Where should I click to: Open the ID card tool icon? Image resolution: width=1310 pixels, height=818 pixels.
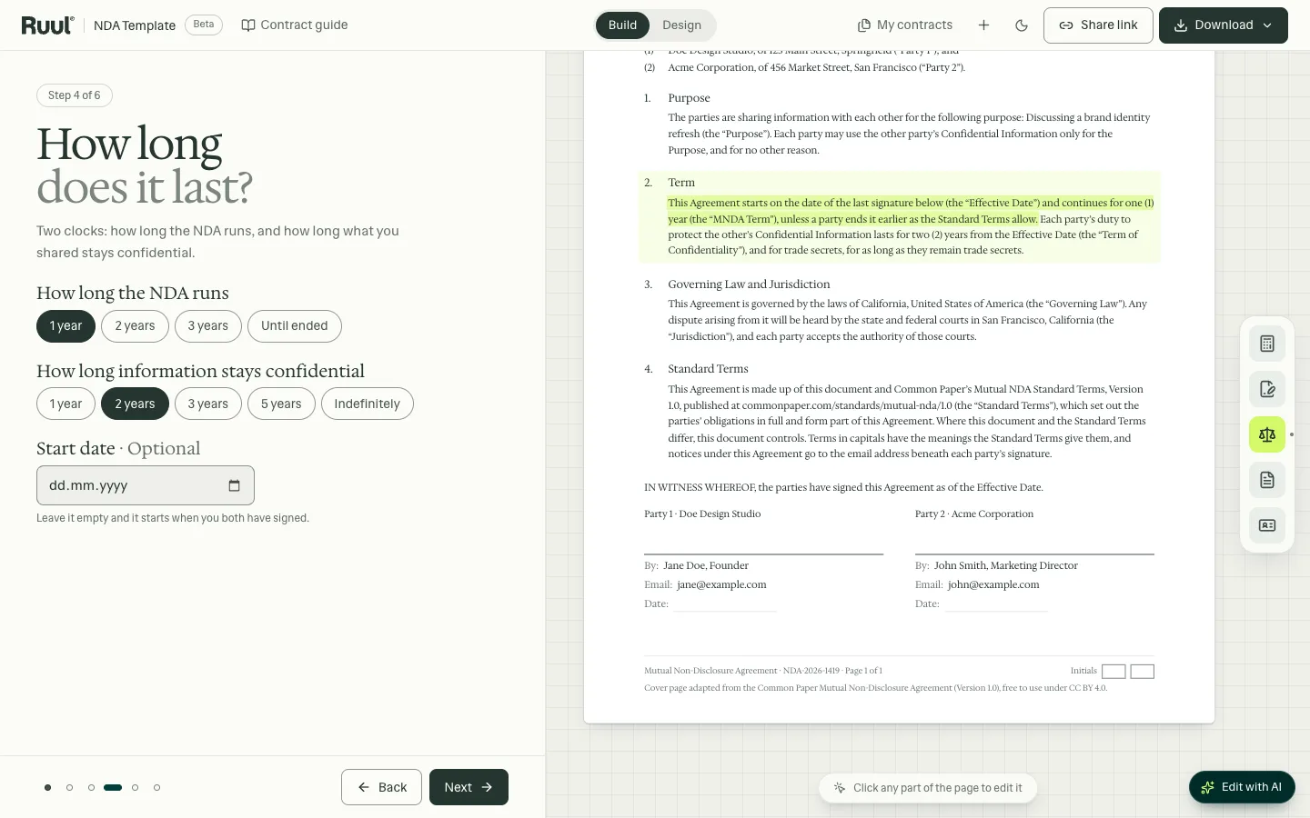click(1267, 525)
